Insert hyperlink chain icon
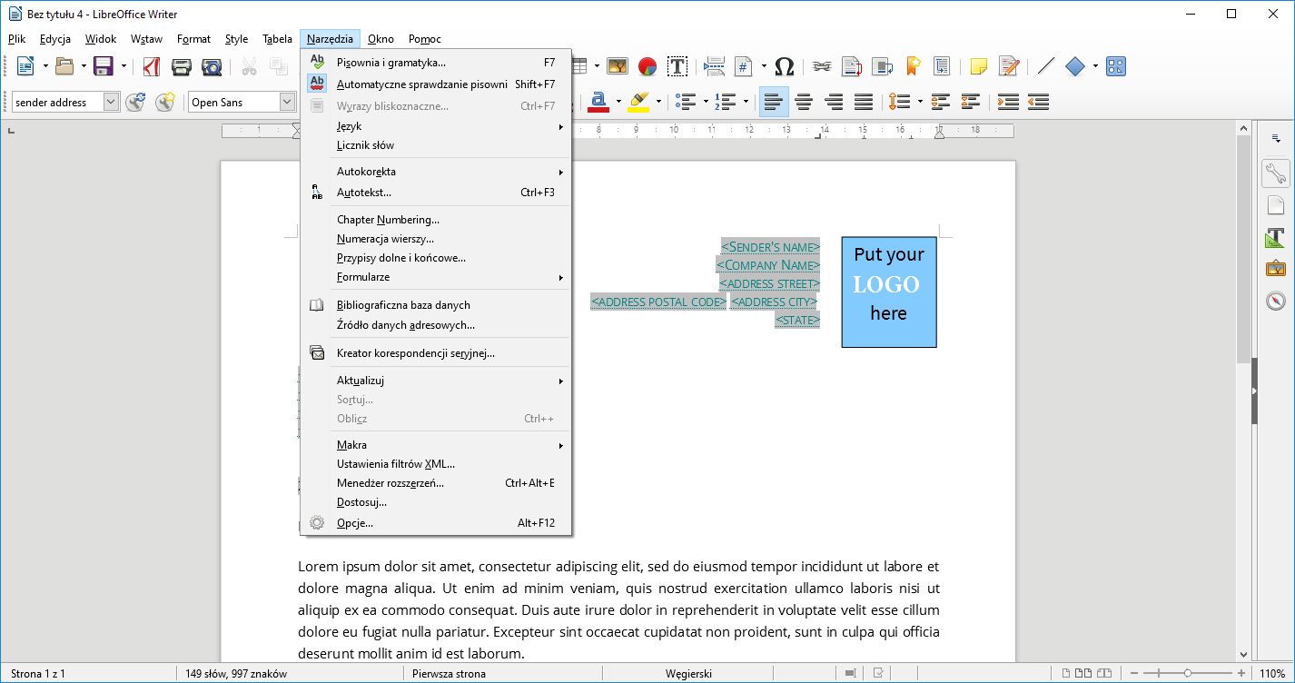Viewport: 1295px width, 683px height. (x=822, y=66)
